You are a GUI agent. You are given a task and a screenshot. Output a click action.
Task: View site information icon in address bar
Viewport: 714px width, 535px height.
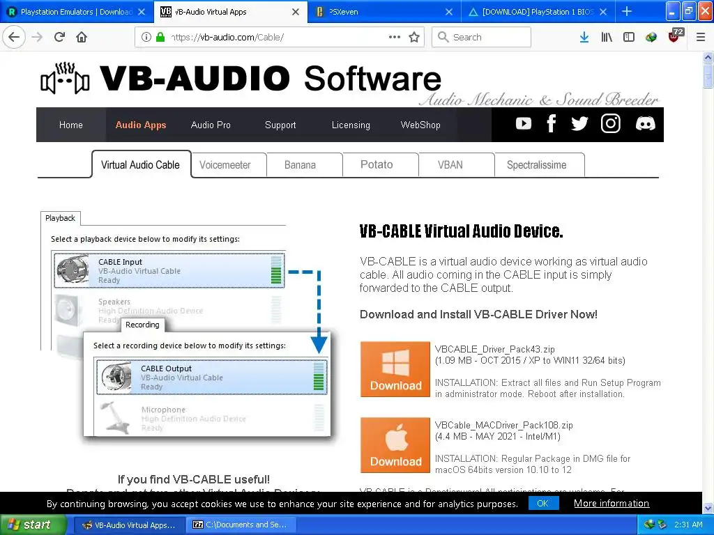click(x=146, y=37)
